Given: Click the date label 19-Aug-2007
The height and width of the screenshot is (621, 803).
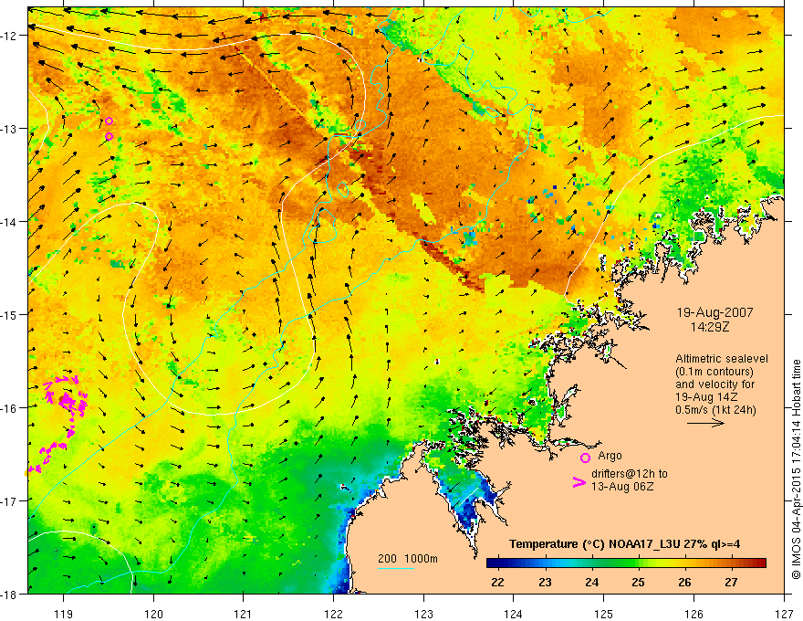Looking at the screenshot, I should point(714,312).
